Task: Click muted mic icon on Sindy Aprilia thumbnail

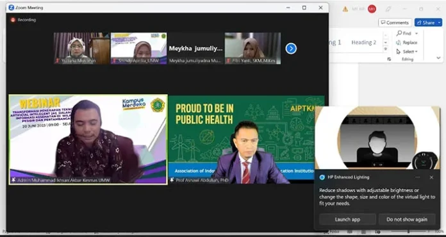Action: click(x=115, y=61)
